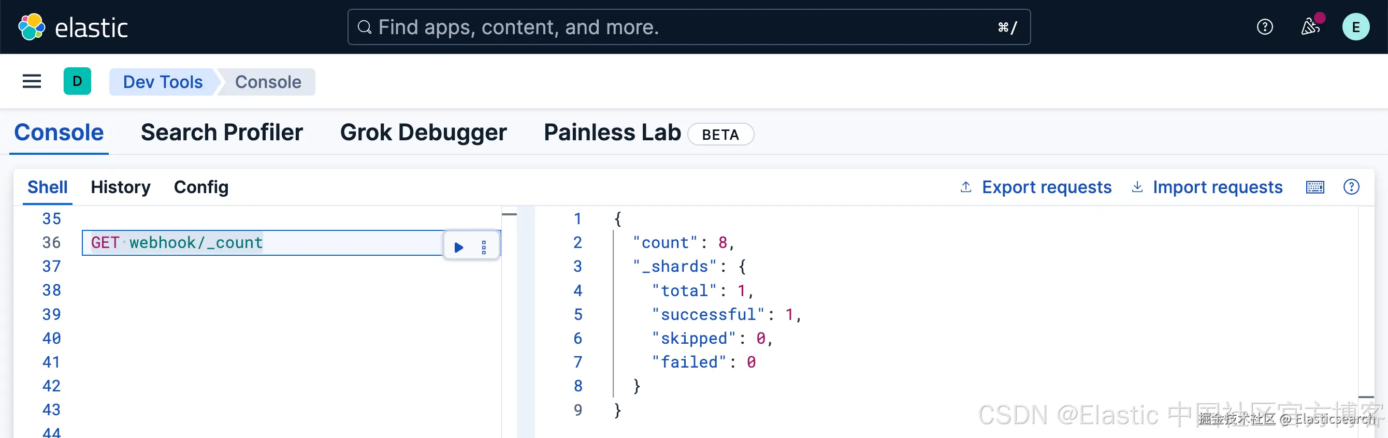
Task: Toggle the hamburger navigation menu
Action: coord(32,81)
